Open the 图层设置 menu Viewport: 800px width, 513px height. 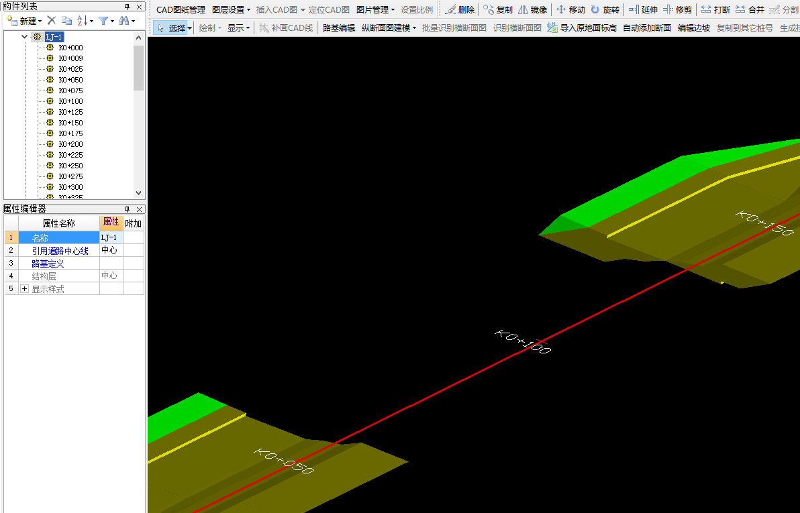(x=231, y=10)
